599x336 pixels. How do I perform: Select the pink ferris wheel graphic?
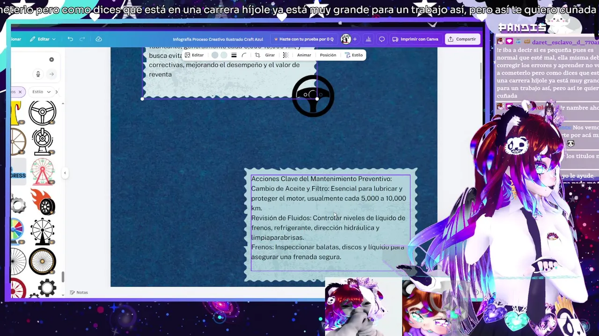point(43,171)
